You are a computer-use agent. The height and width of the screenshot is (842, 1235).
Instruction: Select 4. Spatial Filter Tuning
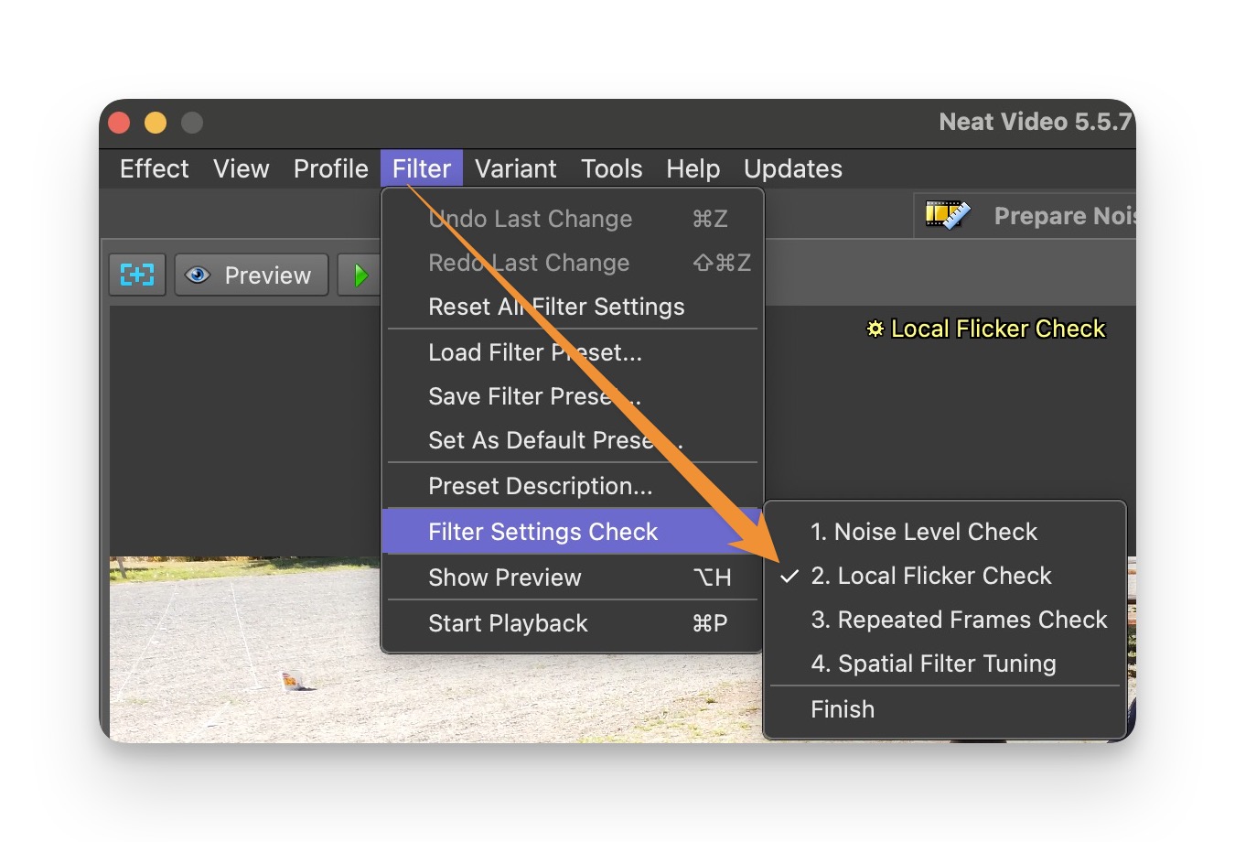point(933,664)
